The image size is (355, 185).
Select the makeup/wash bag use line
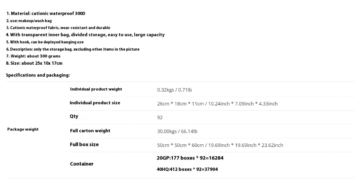(x=29, y=21)
